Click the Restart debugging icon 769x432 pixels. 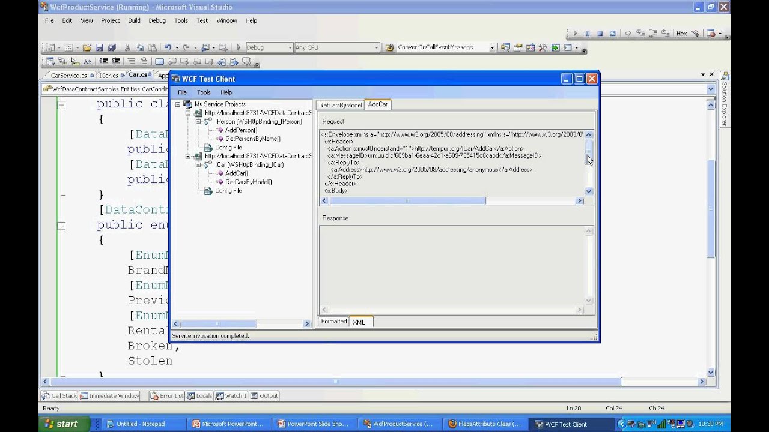(x=612, y=34)
